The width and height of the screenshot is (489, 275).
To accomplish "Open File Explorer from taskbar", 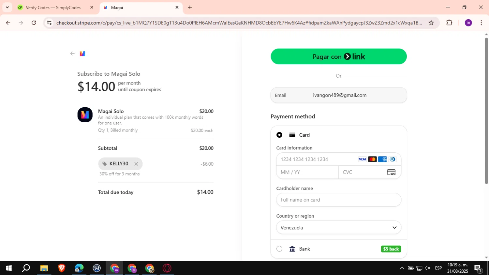I will click(x=44, y=268).
